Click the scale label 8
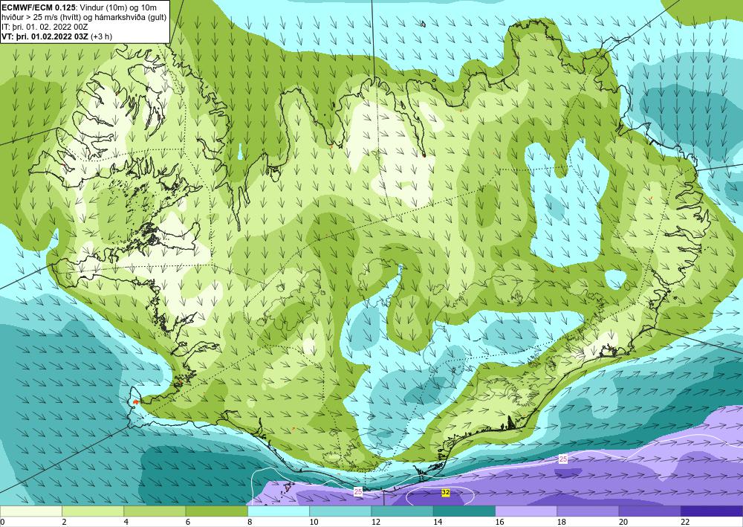743x527 pixels. coord(250,522)
